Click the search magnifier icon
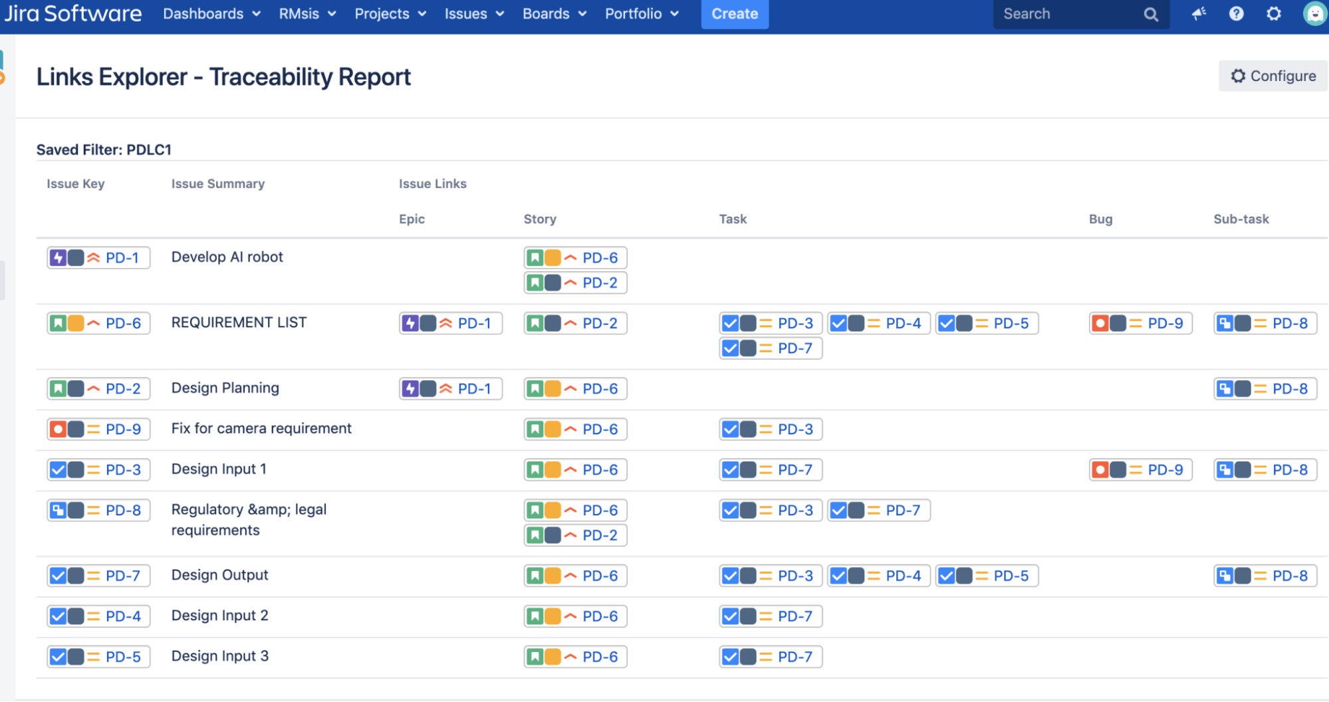This screenshot has height=702, width=1329. (x=1151, y=14)
